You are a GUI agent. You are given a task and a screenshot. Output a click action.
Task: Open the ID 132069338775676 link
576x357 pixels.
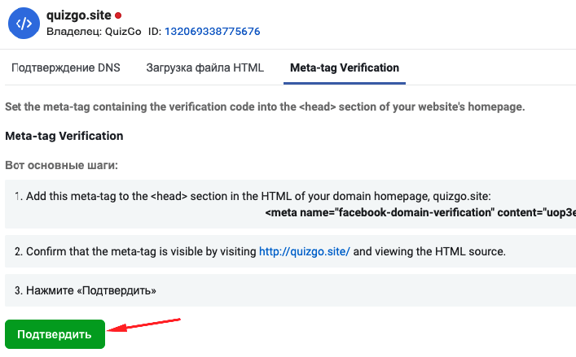tap(212, 32)
